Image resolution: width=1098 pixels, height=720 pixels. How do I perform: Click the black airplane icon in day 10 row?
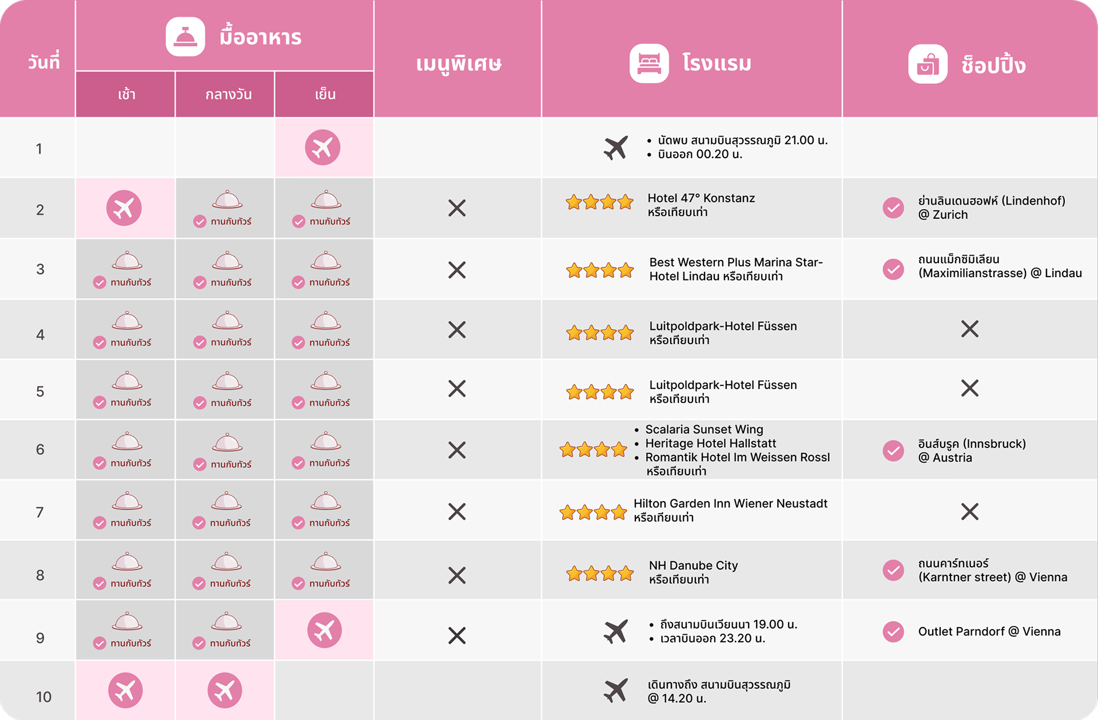pos(616,690)
